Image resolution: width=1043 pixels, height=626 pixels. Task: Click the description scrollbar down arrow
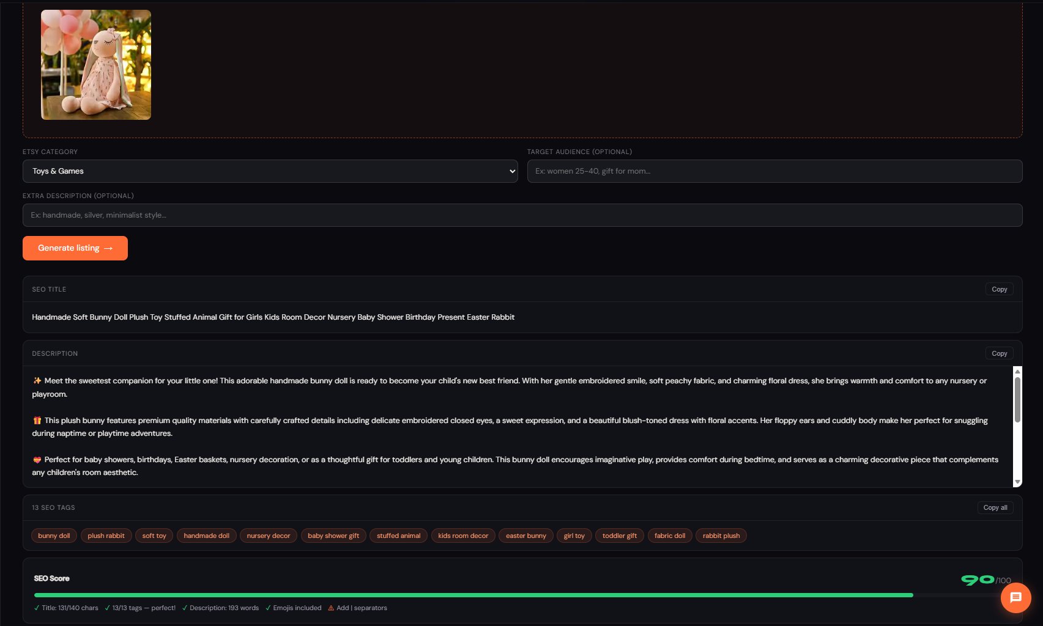click(x=1017, y=482)
